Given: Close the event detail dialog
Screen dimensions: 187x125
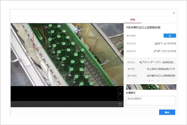Looking at the screenshot, I should click(173, 13).
